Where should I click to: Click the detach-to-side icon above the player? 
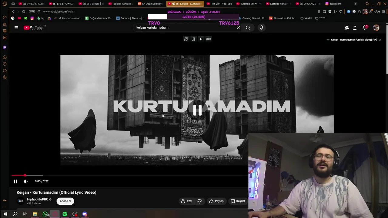(193, 39)
